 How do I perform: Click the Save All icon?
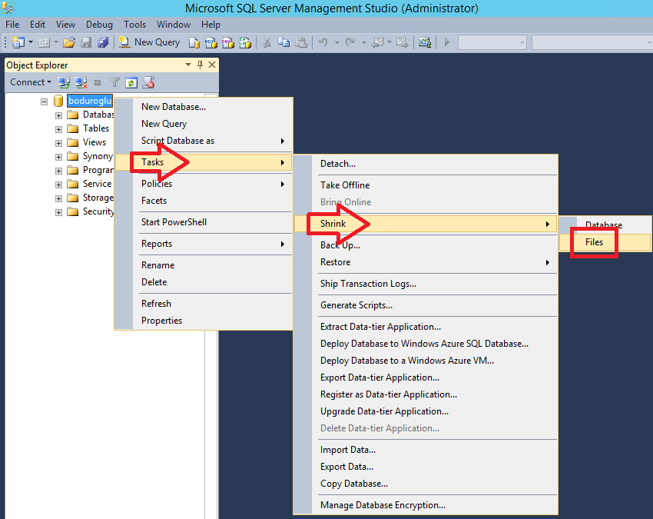(102, 42)
